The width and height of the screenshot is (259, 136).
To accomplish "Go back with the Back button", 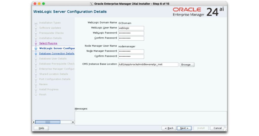I will click(169, 128).
